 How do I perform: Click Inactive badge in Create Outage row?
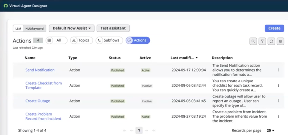click(147, 101)
